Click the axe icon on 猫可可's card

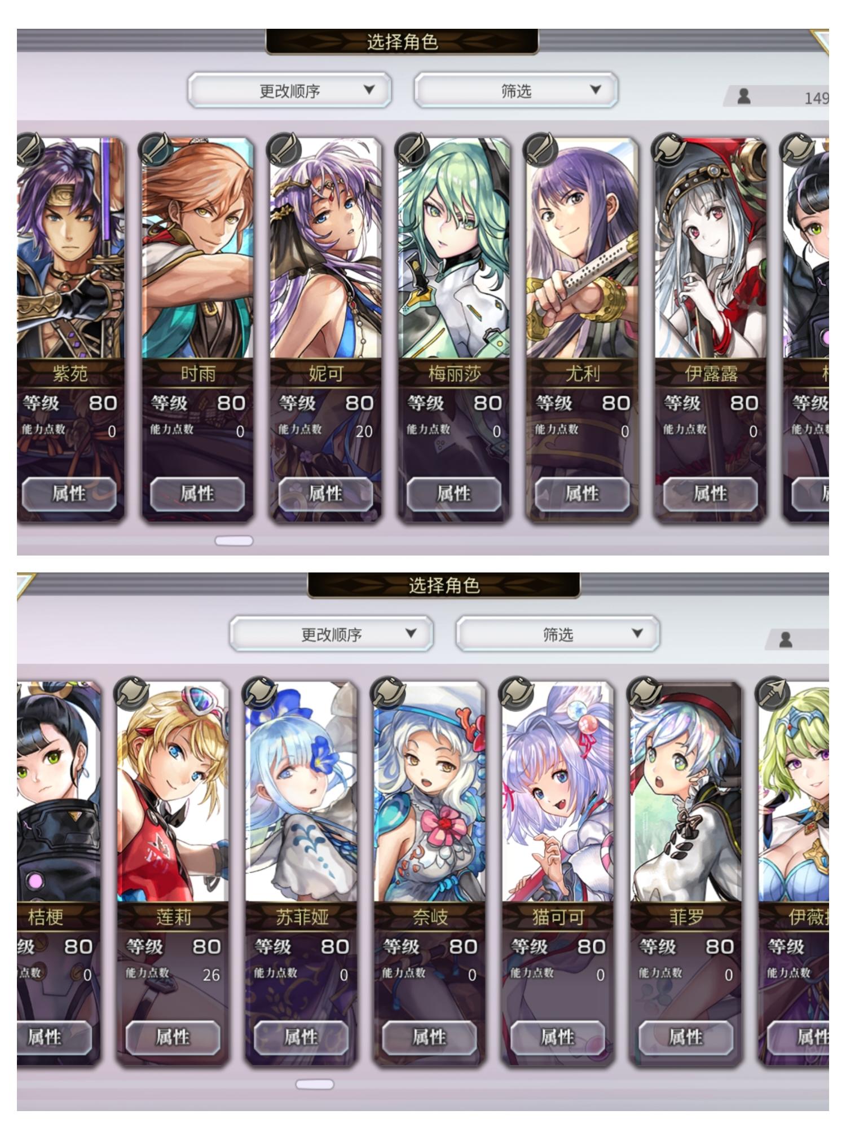(x=517, y=692)
